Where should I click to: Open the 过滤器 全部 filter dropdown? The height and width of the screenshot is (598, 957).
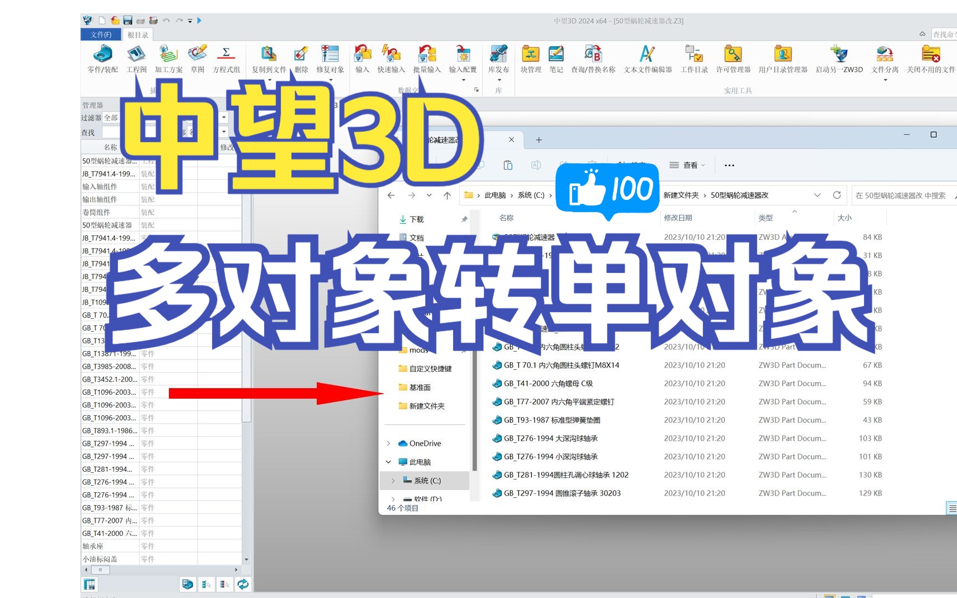point(224,117)
